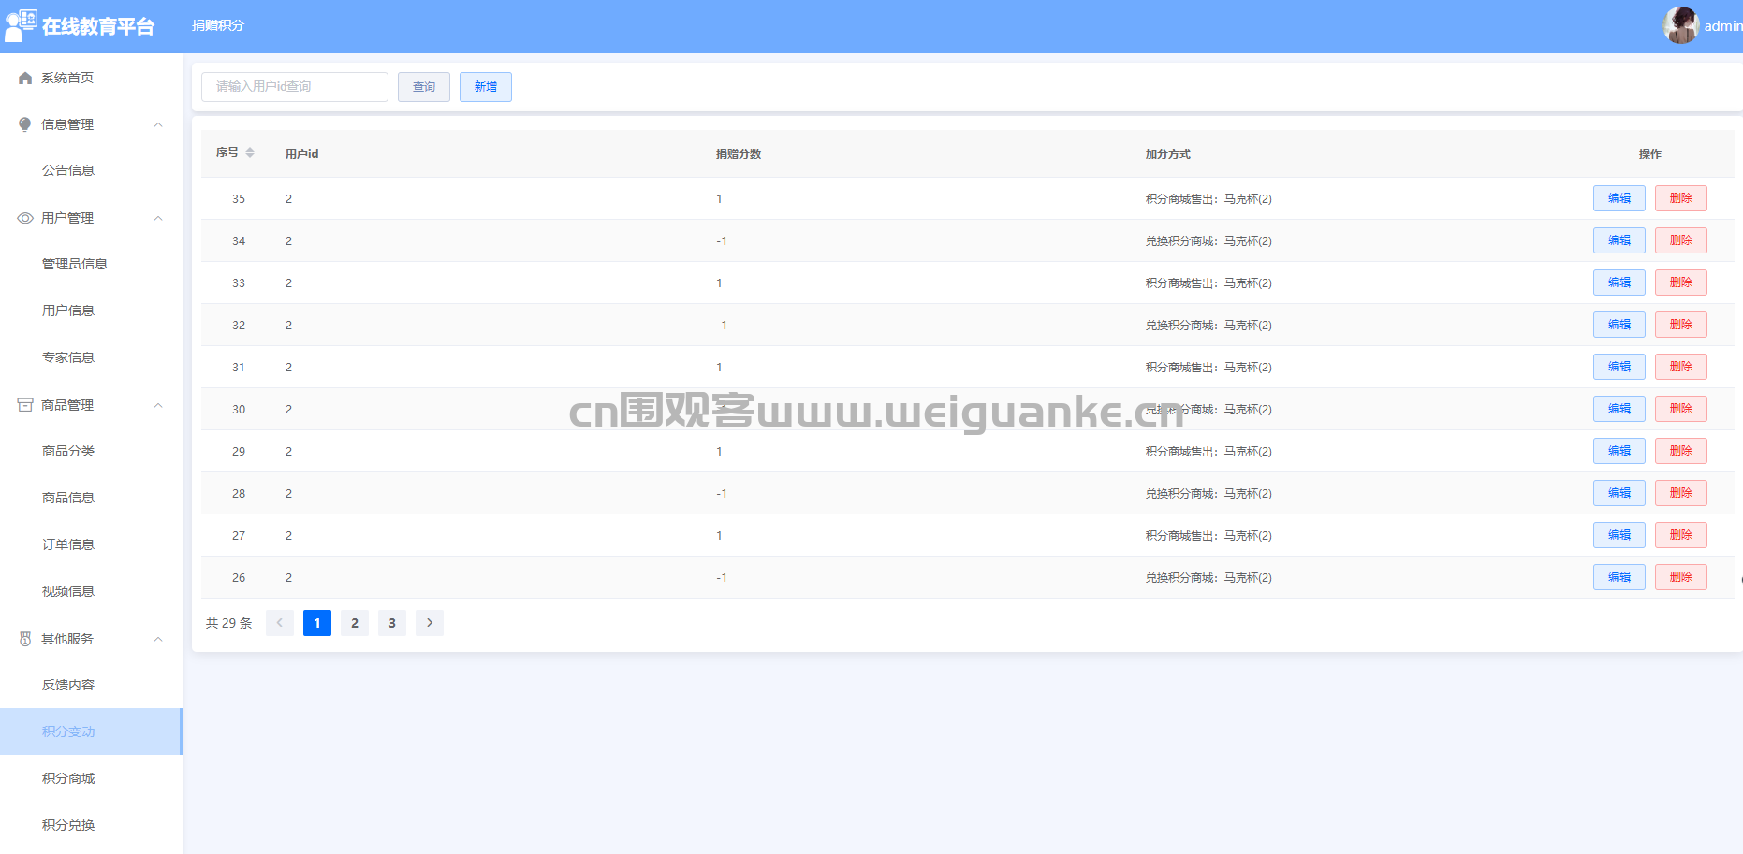This screenshot has width=1743, height=854.
Task: Go to next page with right arrow
Action: [x=430, y=623]
